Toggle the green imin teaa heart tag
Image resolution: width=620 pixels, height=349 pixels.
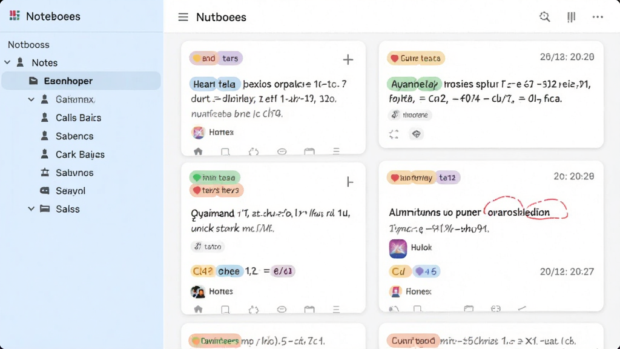coord(215,178)
